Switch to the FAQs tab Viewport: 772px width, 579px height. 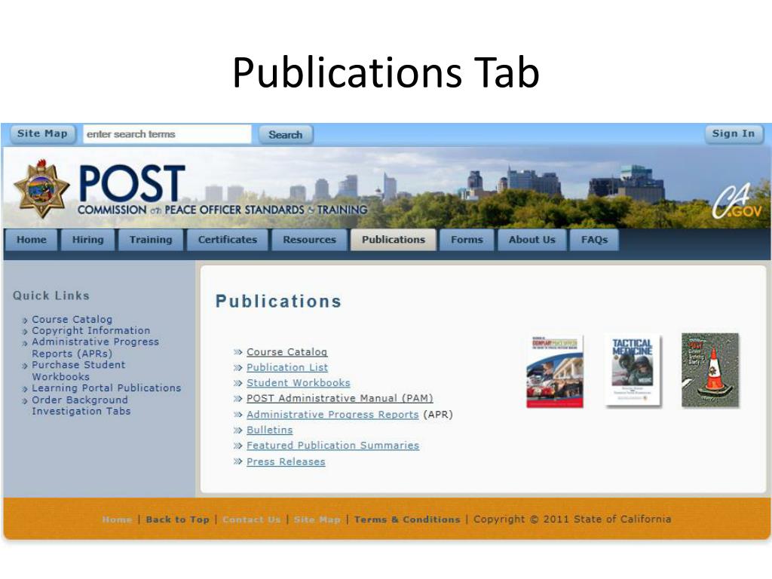pos(594,240)
